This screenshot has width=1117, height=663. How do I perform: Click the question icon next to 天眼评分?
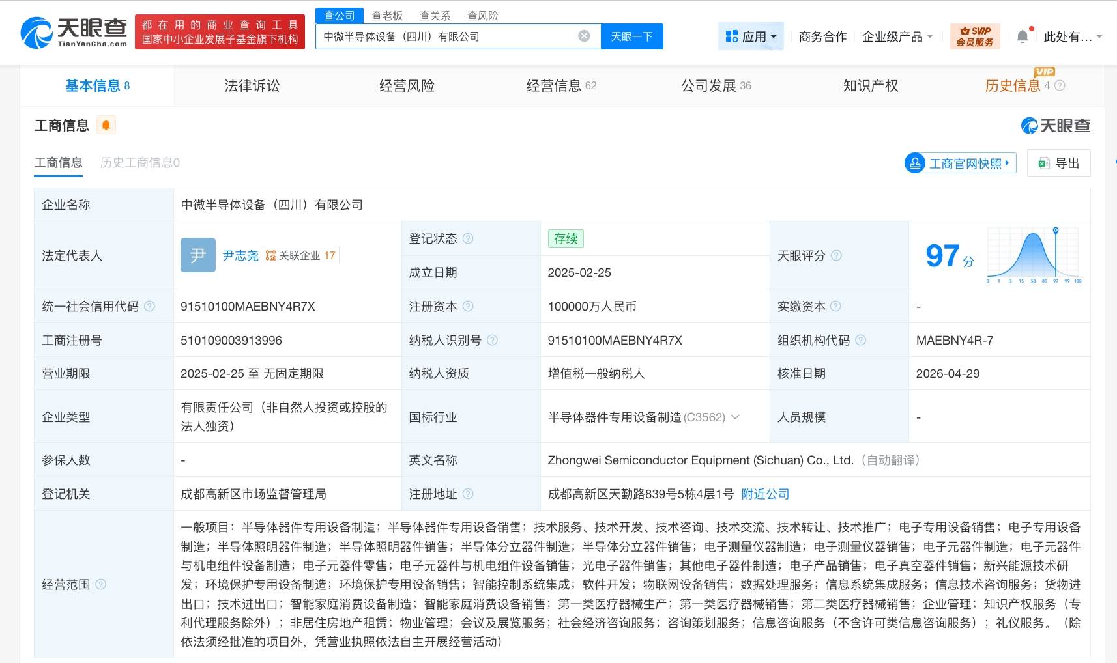tap(836, 255)
